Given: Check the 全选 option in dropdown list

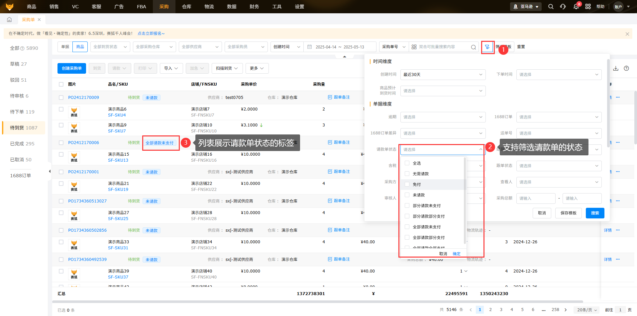Looking at the screenshot, I should (407, 163).
